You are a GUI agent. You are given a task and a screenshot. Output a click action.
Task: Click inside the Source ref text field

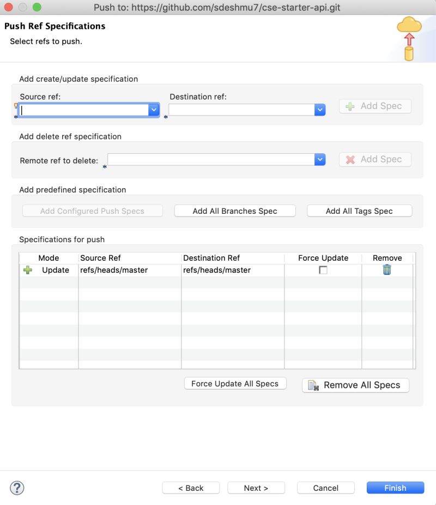coord(82,110)
